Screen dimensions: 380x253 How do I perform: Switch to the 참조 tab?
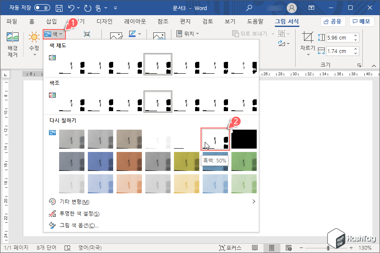pos(163,21)
